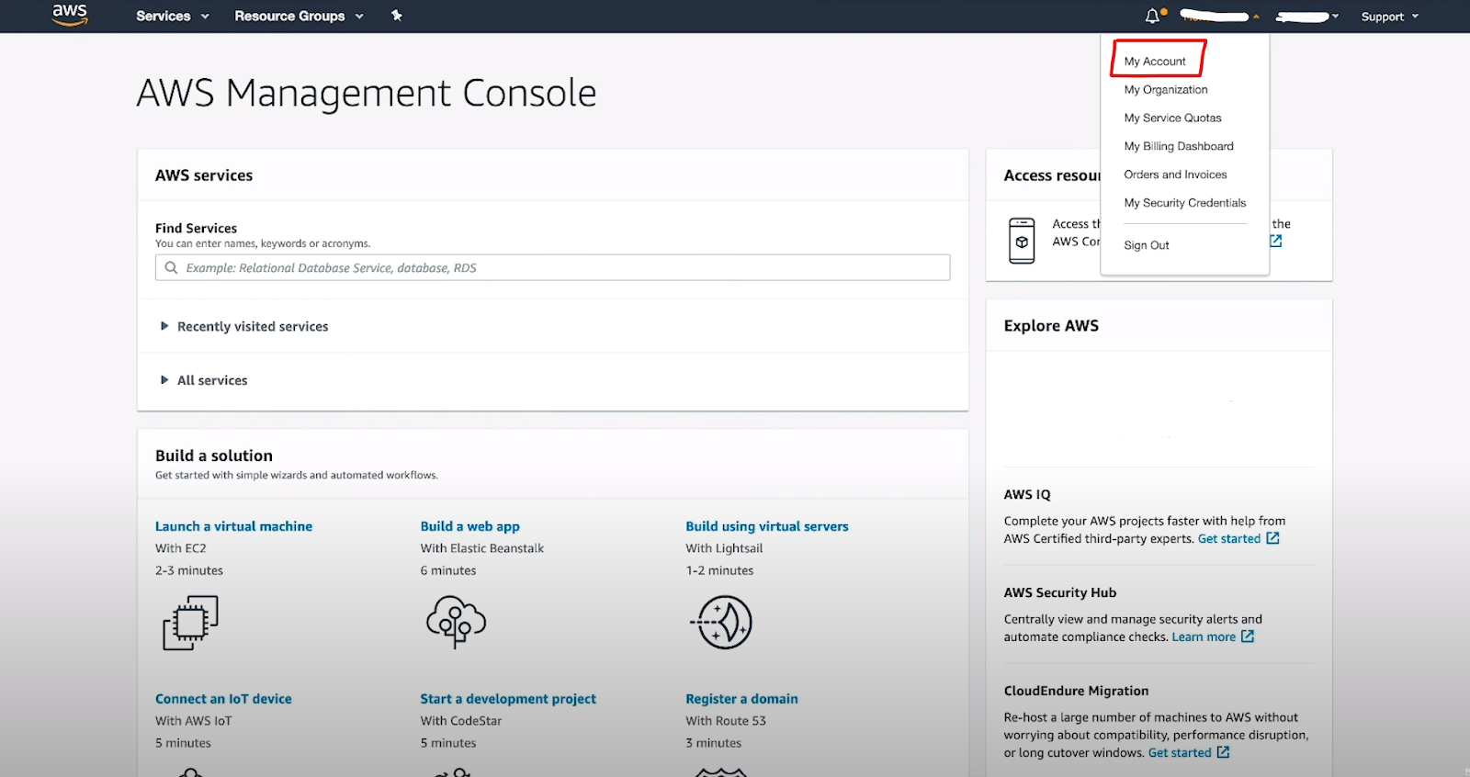1470x777 pixels.
Task: Open Register a domain link
Action: point(741,699)
